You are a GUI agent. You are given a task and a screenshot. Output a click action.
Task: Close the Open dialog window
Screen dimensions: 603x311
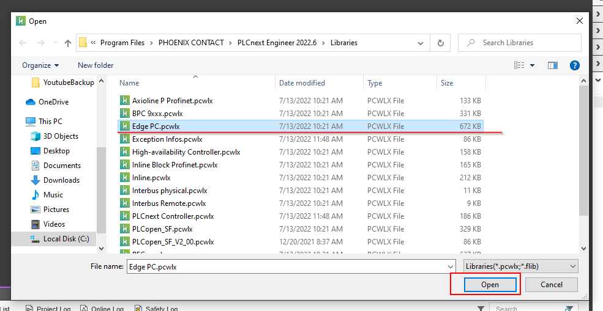coord(580,21)
